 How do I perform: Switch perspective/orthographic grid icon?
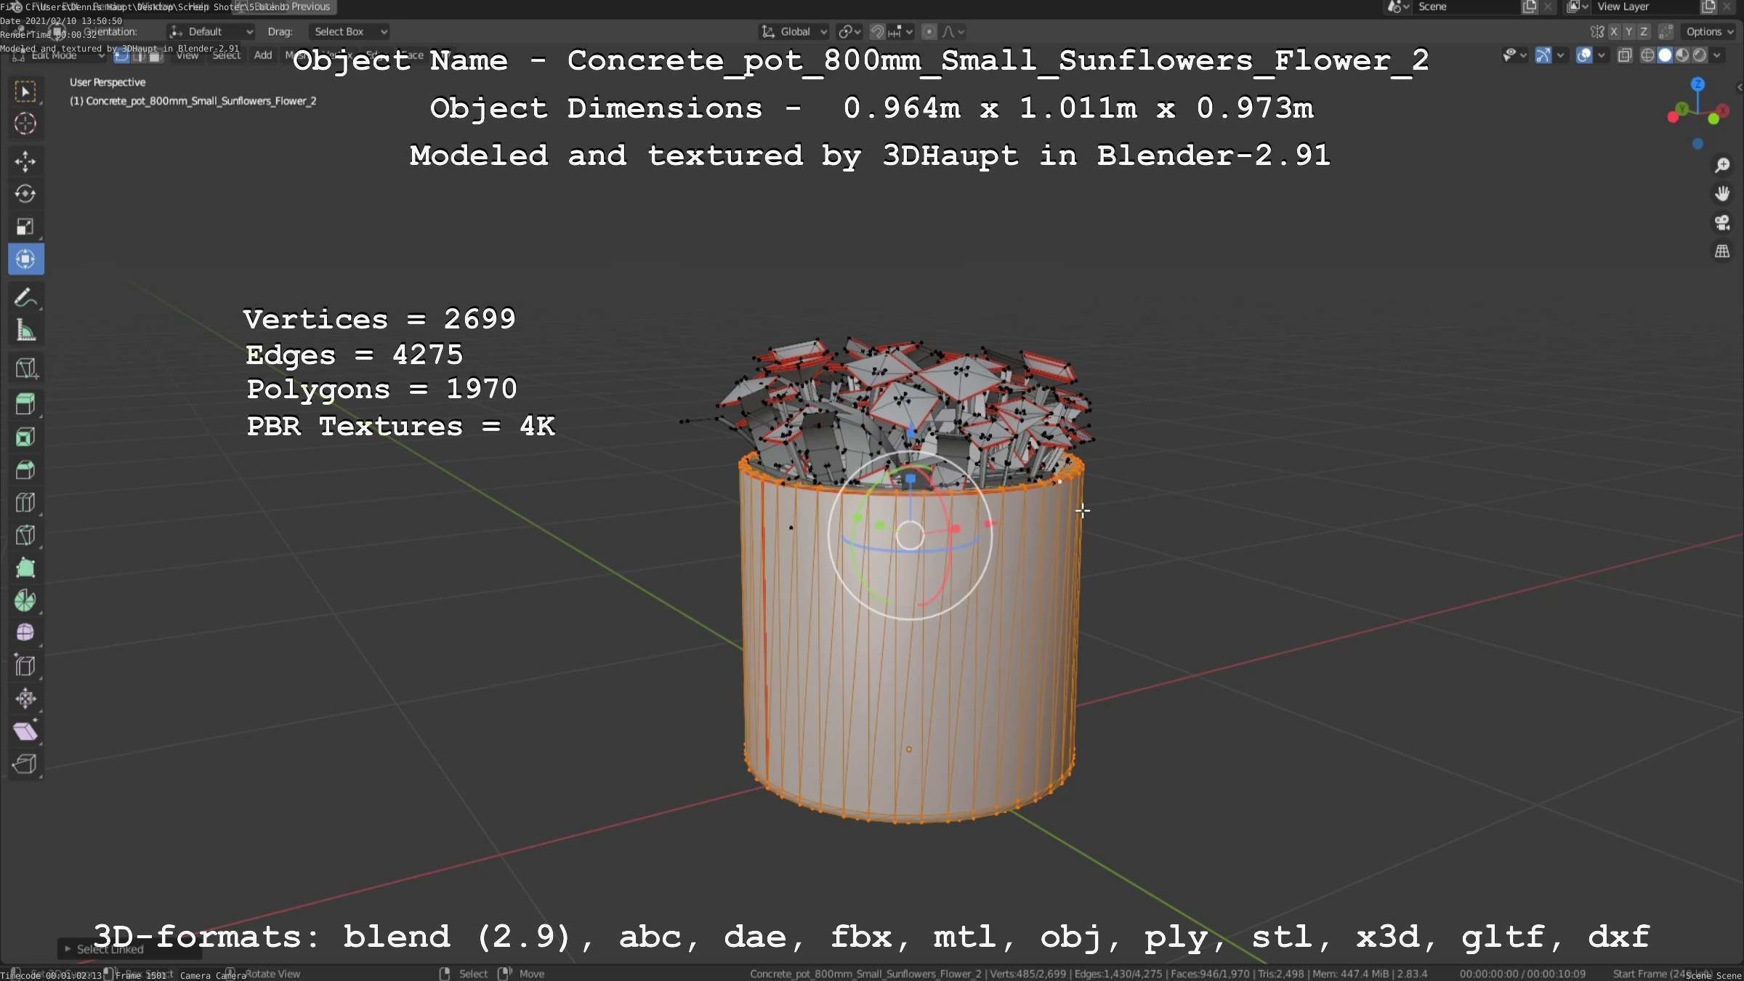[1722, 251]
